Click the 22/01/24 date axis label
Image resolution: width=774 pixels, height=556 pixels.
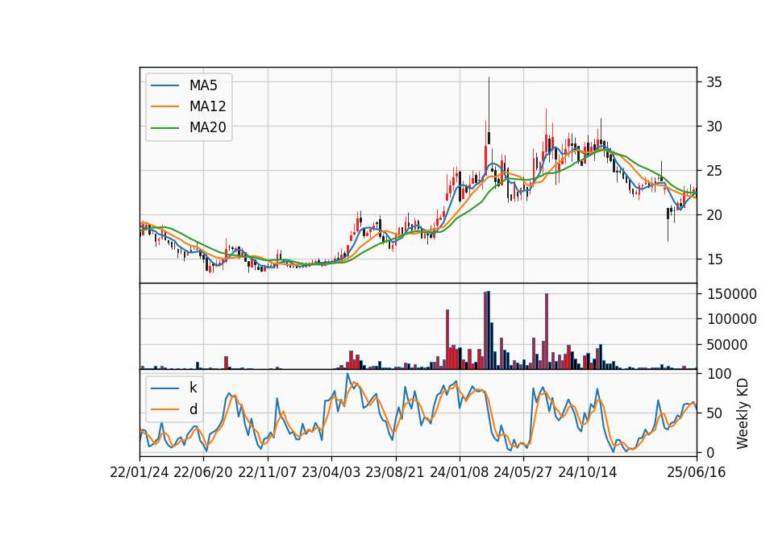(139, 472)
